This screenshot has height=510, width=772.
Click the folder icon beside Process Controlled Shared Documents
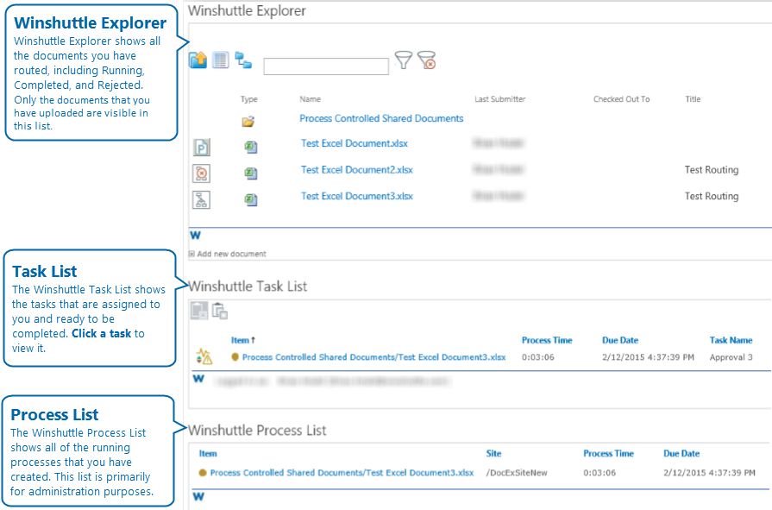coord(248,121)
